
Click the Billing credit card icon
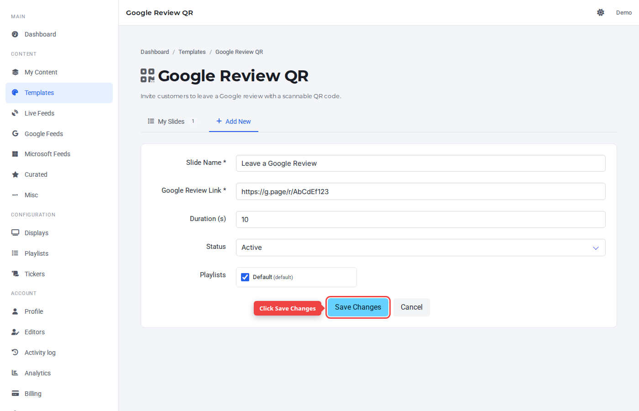[15, 394]
